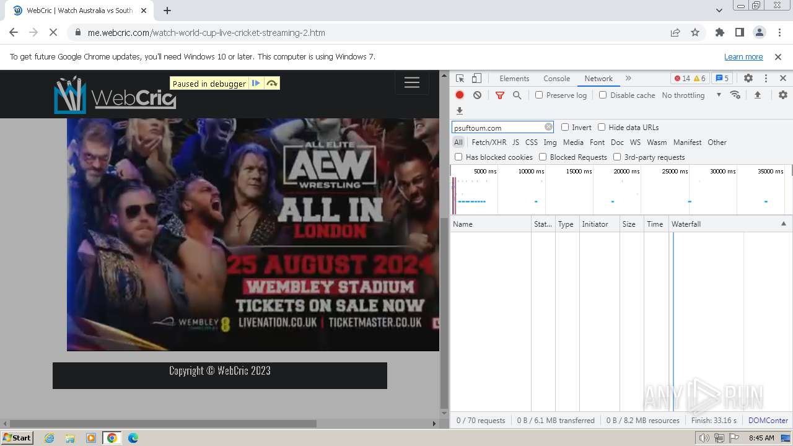Open the Chrome profile avatar
This screenshot has width=793, height=446.
759,32
